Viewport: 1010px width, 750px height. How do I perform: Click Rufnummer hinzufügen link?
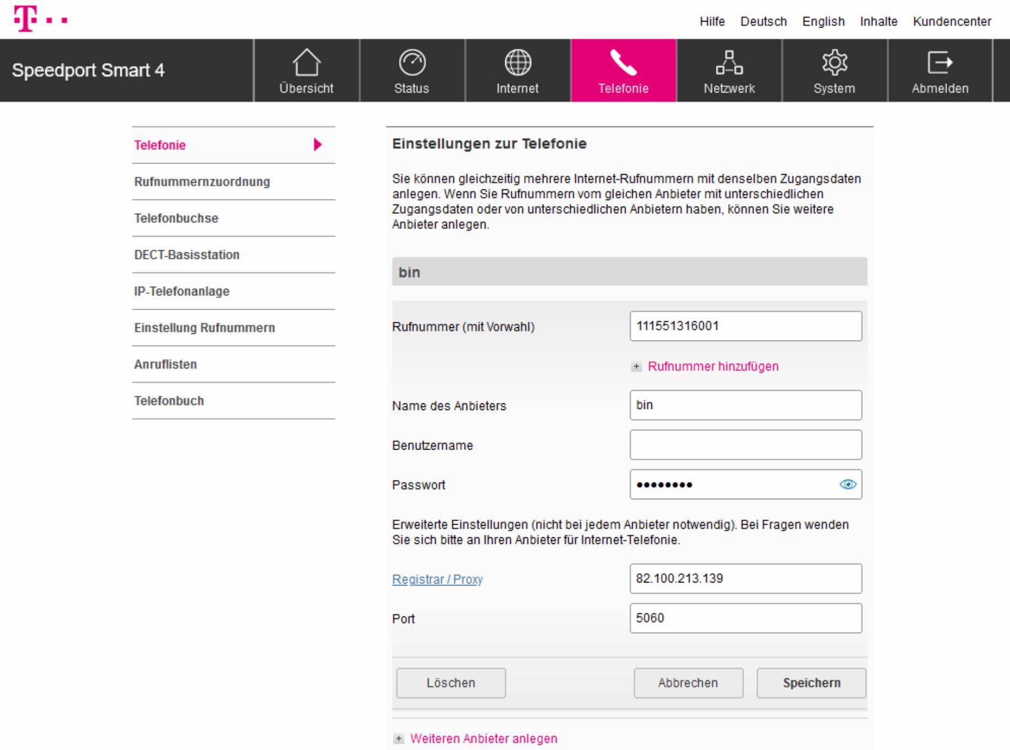(x=713, y=366)
